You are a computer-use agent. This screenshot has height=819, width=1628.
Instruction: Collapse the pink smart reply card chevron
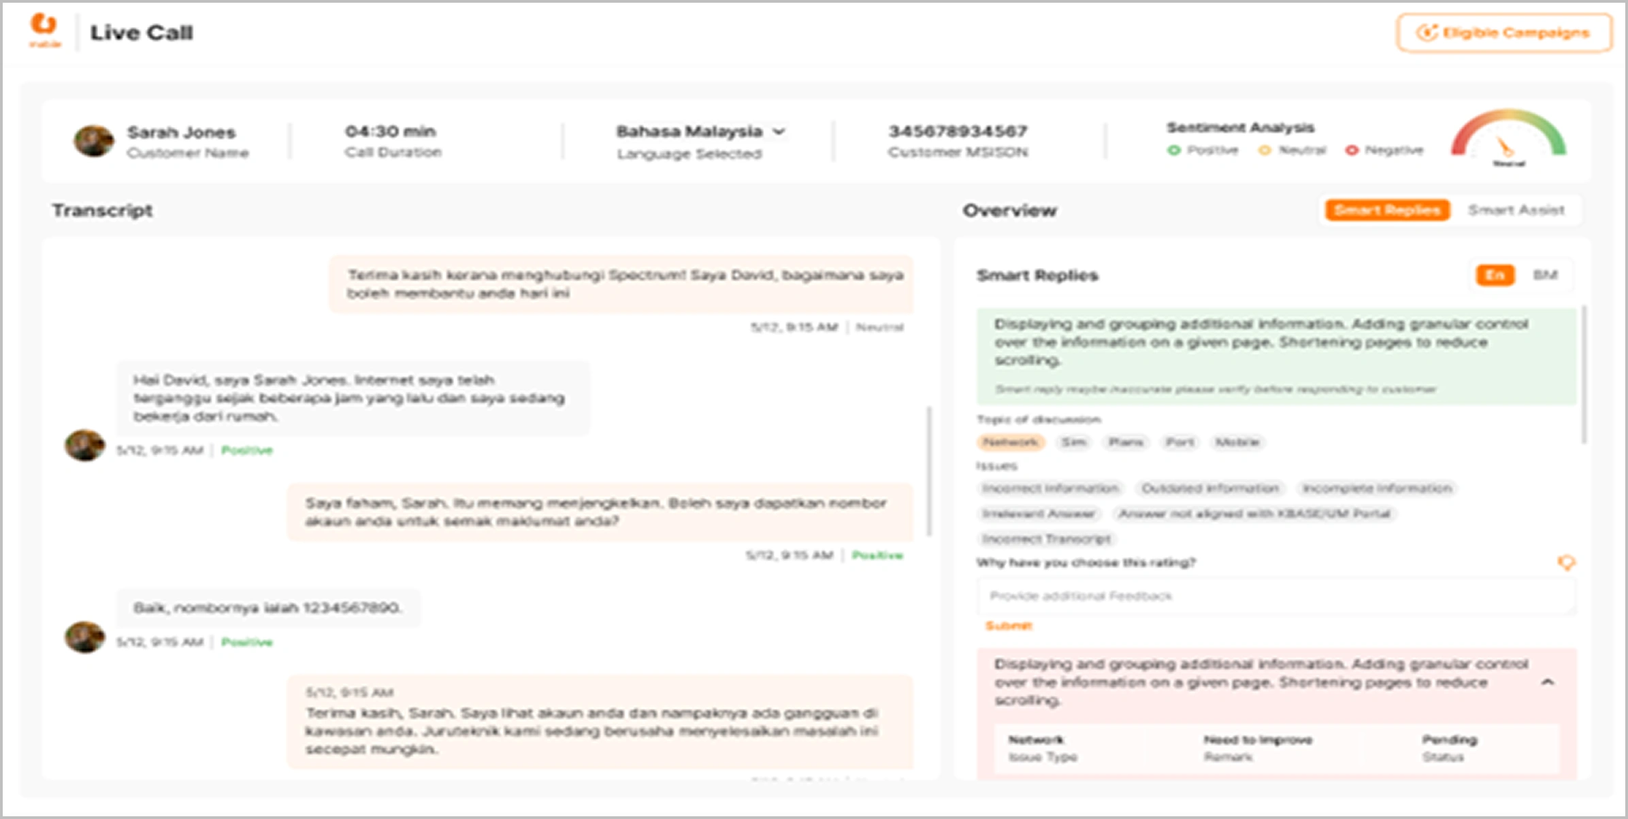click(1548, 682)
